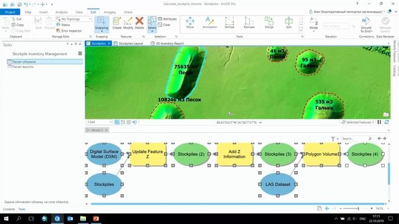Switch to the Contents pane tab
This screenshot has height=224, width=399.
tap(9, 209)
